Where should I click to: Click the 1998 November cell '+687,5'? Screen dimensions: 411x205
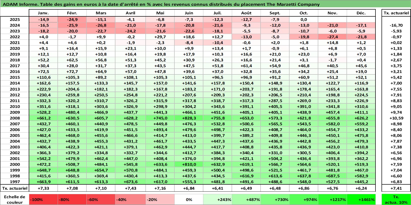pos(332,176)
